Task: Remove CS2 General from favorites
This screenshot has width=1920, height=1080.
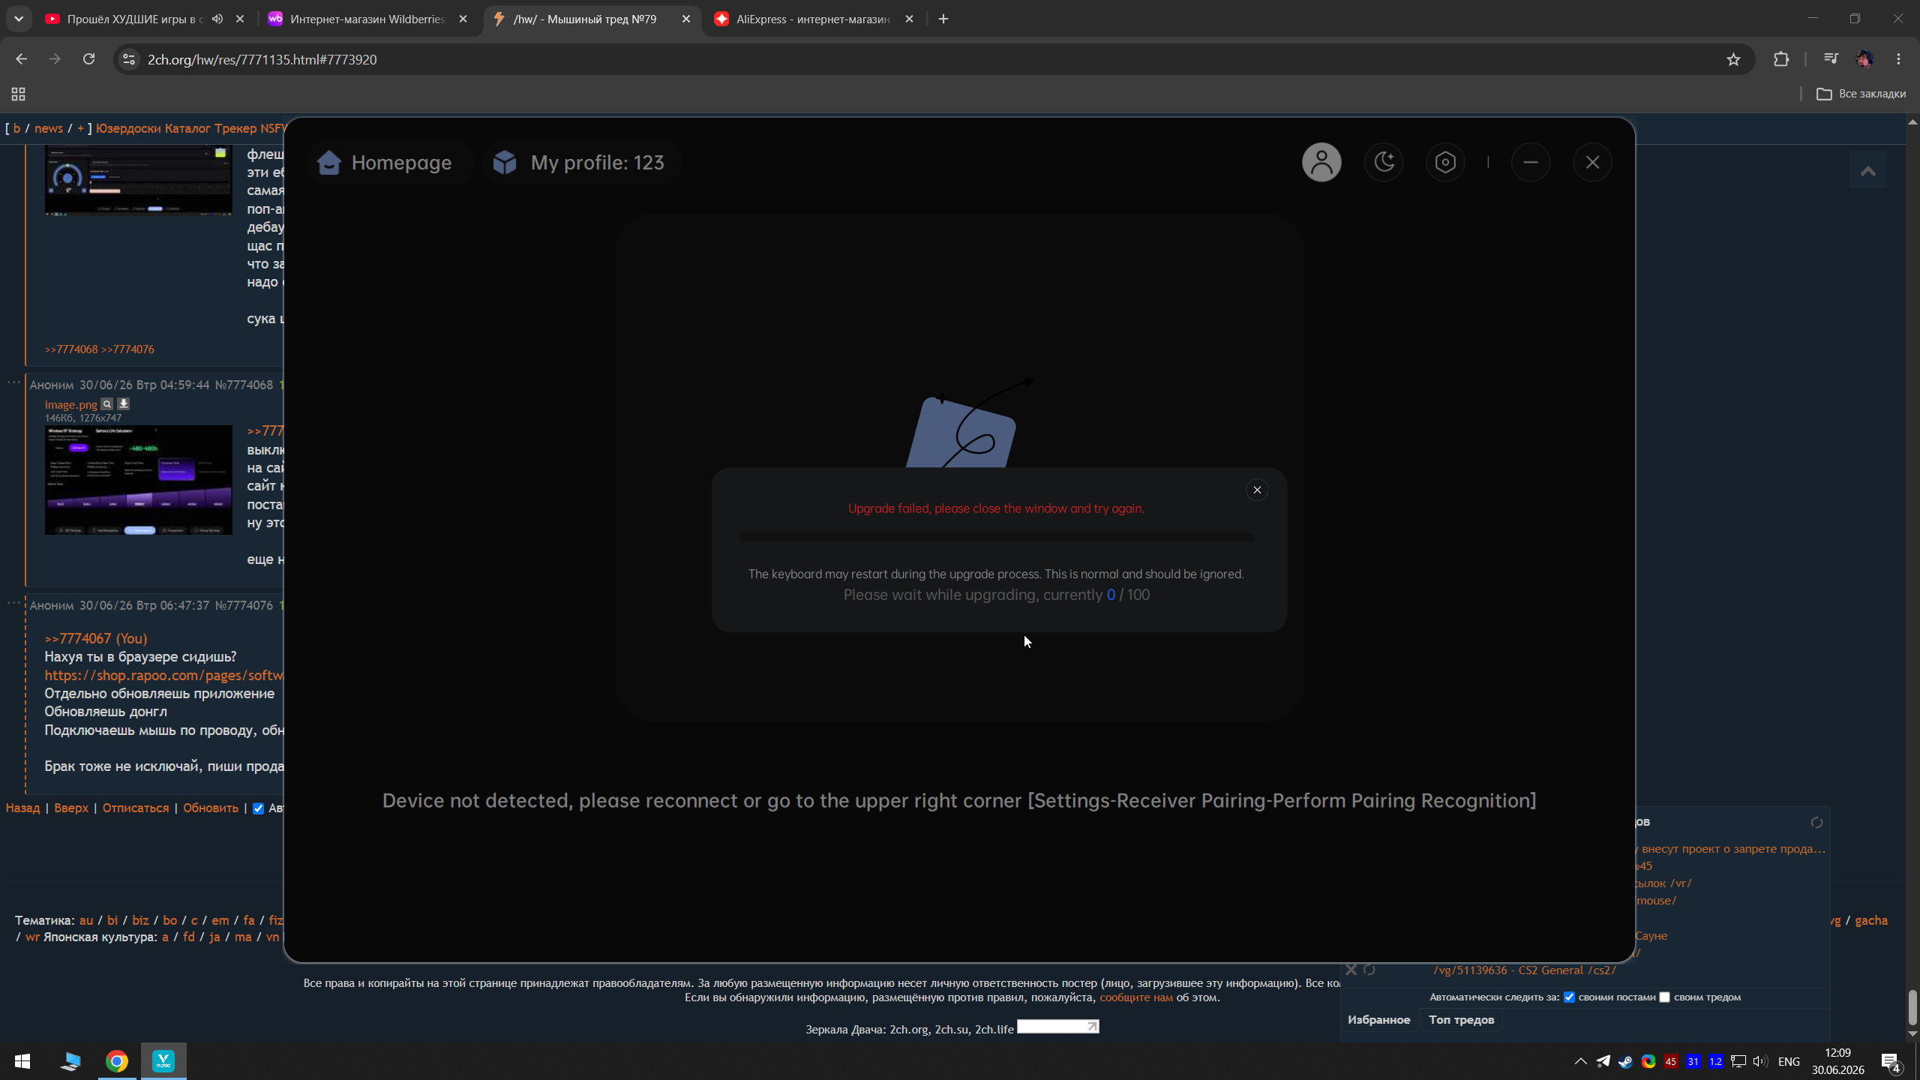Action: point(1351,970)
